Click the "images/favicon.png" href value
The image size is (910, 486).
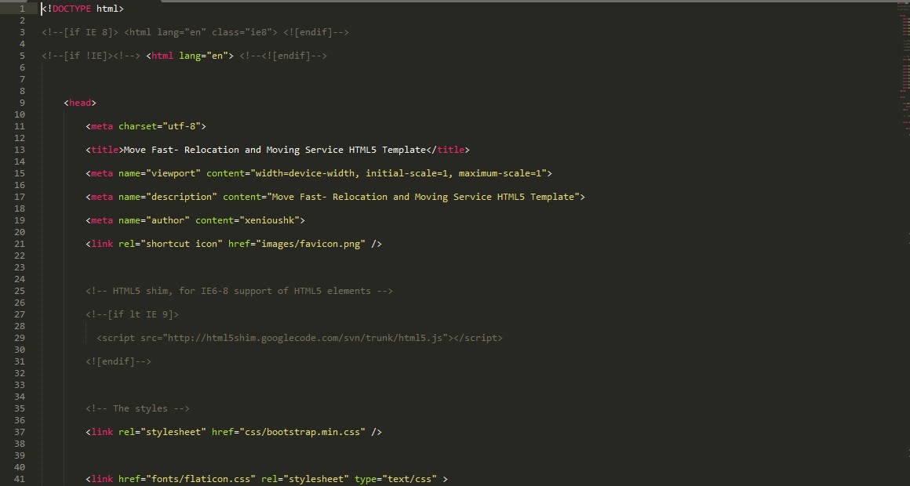311,244
